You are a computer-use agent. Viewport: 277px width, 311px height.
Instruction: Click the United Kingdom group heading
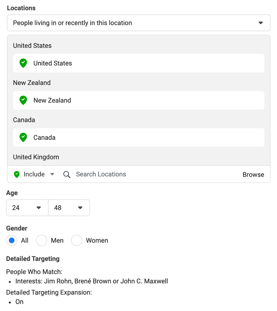(36, 157)
